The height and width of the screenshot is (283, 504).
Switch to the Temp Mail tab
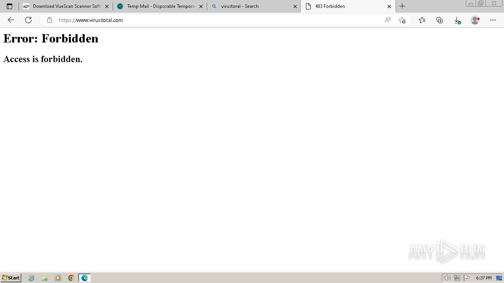point(159,6)
